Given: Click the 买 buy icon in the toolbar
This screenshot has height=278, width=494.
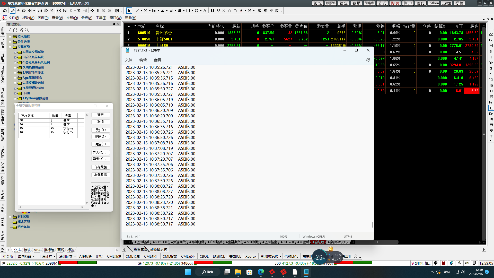Looking at the screenshot, I should click(260, 11).
